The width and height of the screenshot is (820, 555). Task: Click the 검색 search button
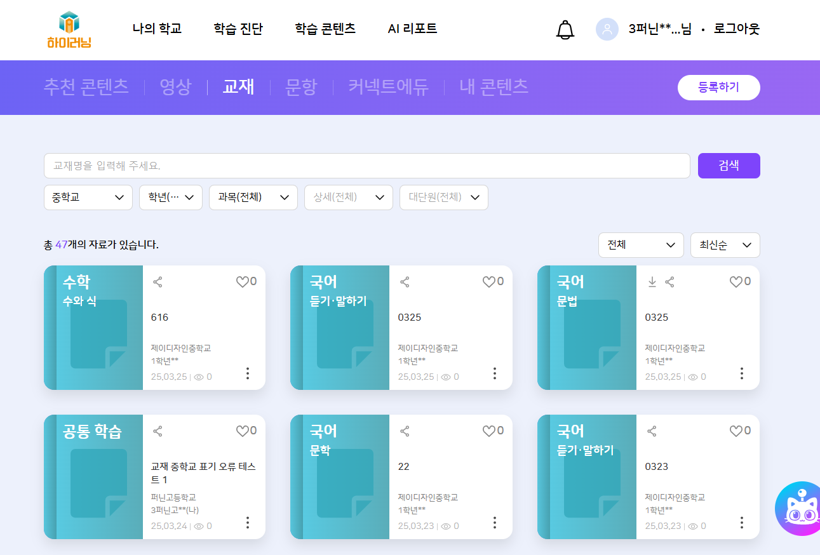[x=729, y=166]
